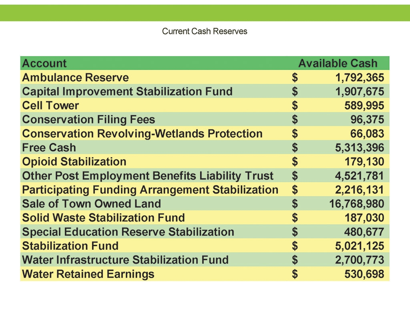Click the 16,768,980 amount value
Image resolution: width=410 pixels, height=317 pixels.
click(356, 204)
